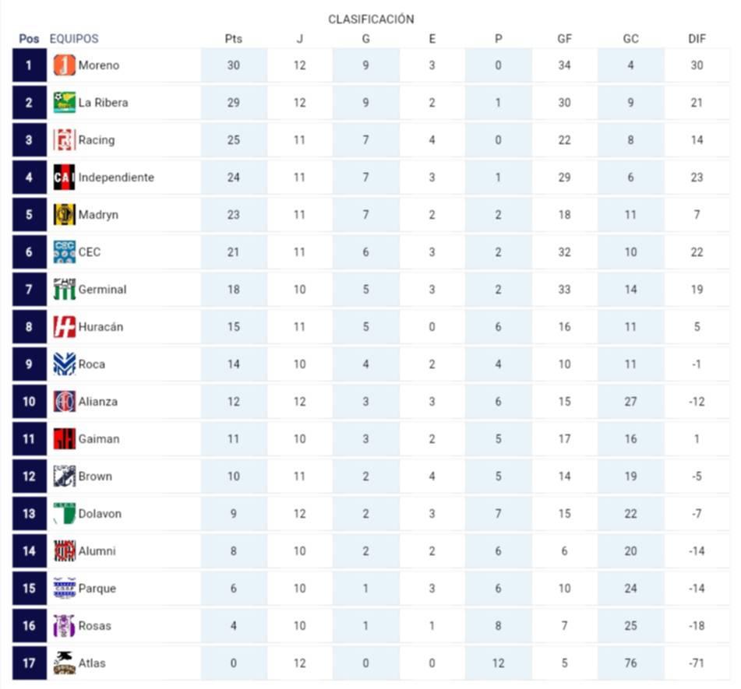Click the DIF column header

pos(697,39)
